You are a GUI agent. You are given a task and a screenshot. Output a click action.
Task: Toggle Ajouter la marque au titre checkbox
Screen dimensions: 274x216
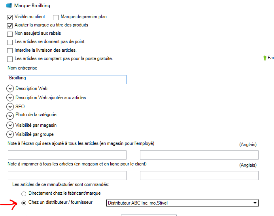[x=10, y=26]
